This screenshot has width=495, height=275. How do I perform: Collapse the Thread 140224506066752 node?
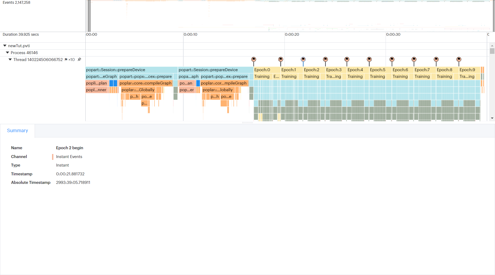pos(10,60)
